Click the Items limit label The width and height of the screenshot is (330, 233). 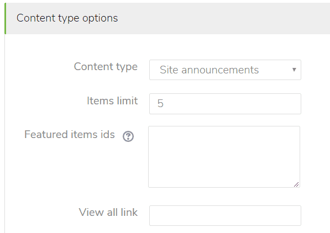[112, 100]
